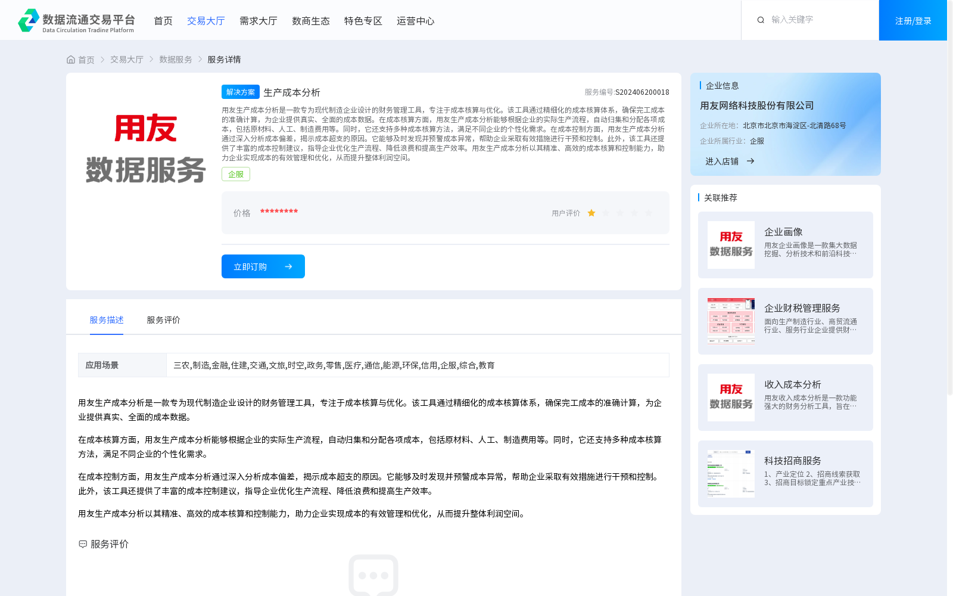Viewport: 953px width, 596px height.
Task: Open the 数商生态 nav menu
Action: (x=311, y=21)
